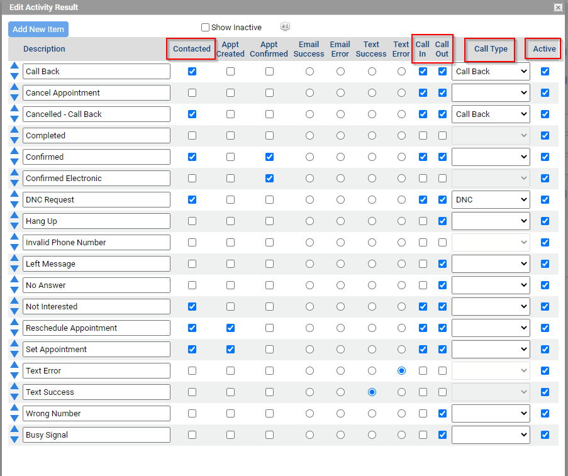Viewport: 568px width, 476px height.
Task: Edit the Completed description field
Action: (x=96, y=135)
